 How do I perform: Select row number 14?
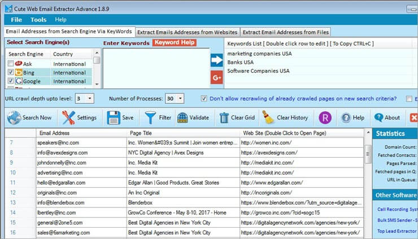13,213
